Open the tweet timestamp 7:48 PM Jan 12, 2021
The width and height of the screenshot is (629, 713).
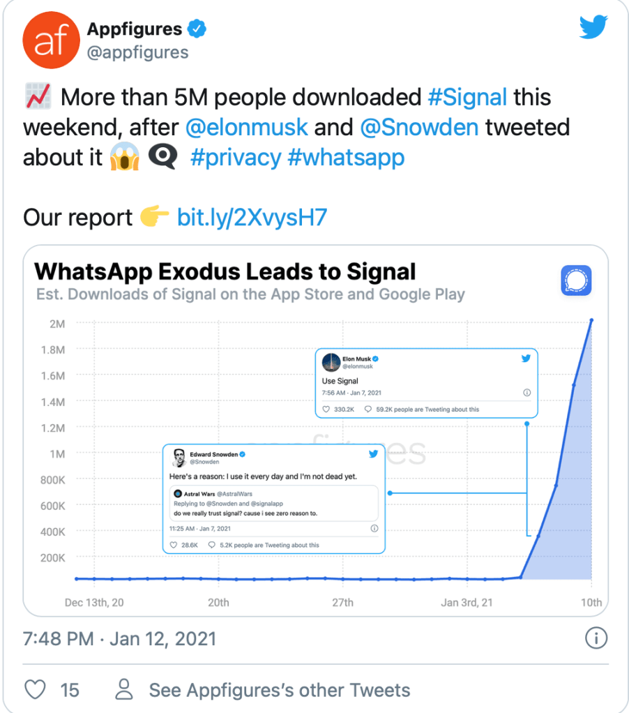point(119,638)
